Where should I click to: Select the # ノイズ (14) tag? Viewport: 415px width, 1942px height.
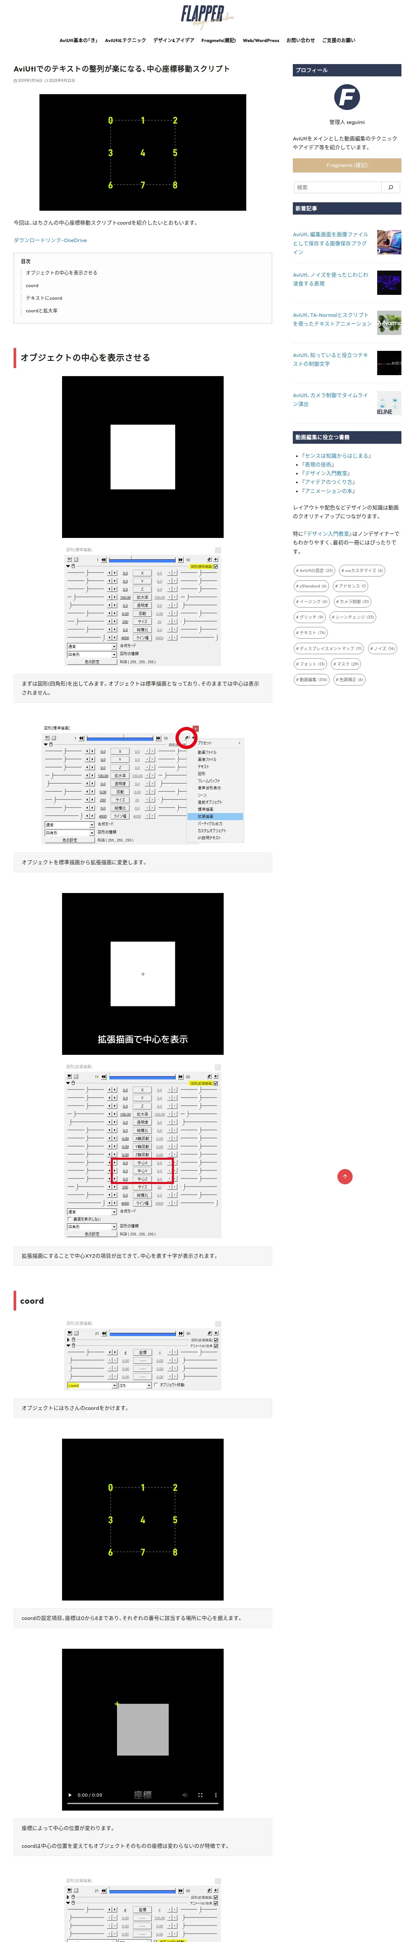[x=383, y=648]
